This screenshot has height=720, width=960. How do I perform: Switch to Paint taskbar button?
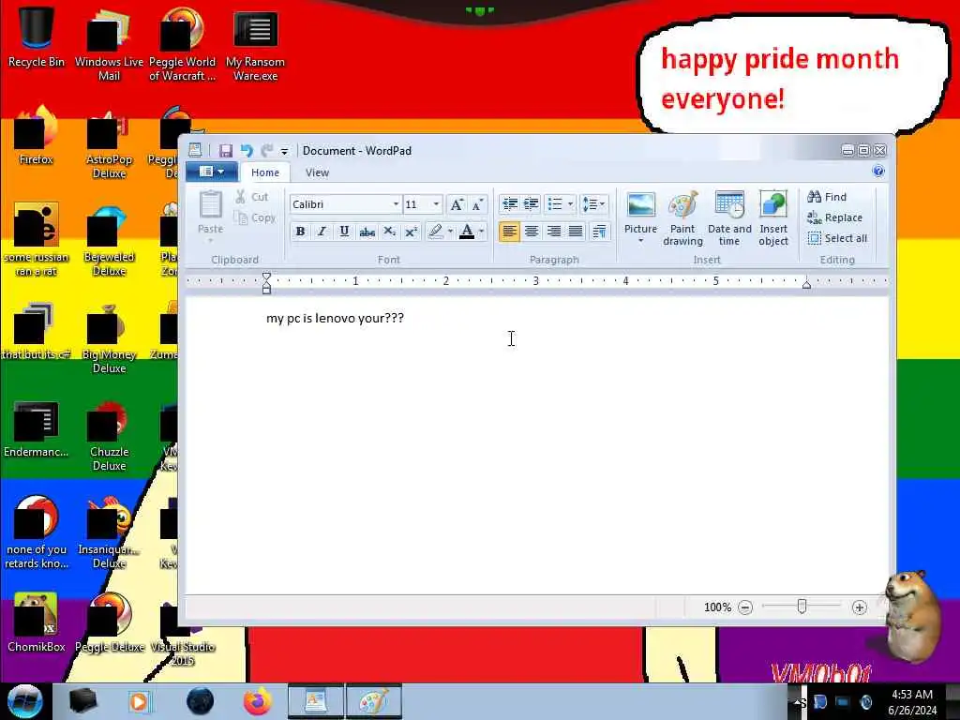click(374, 701)
